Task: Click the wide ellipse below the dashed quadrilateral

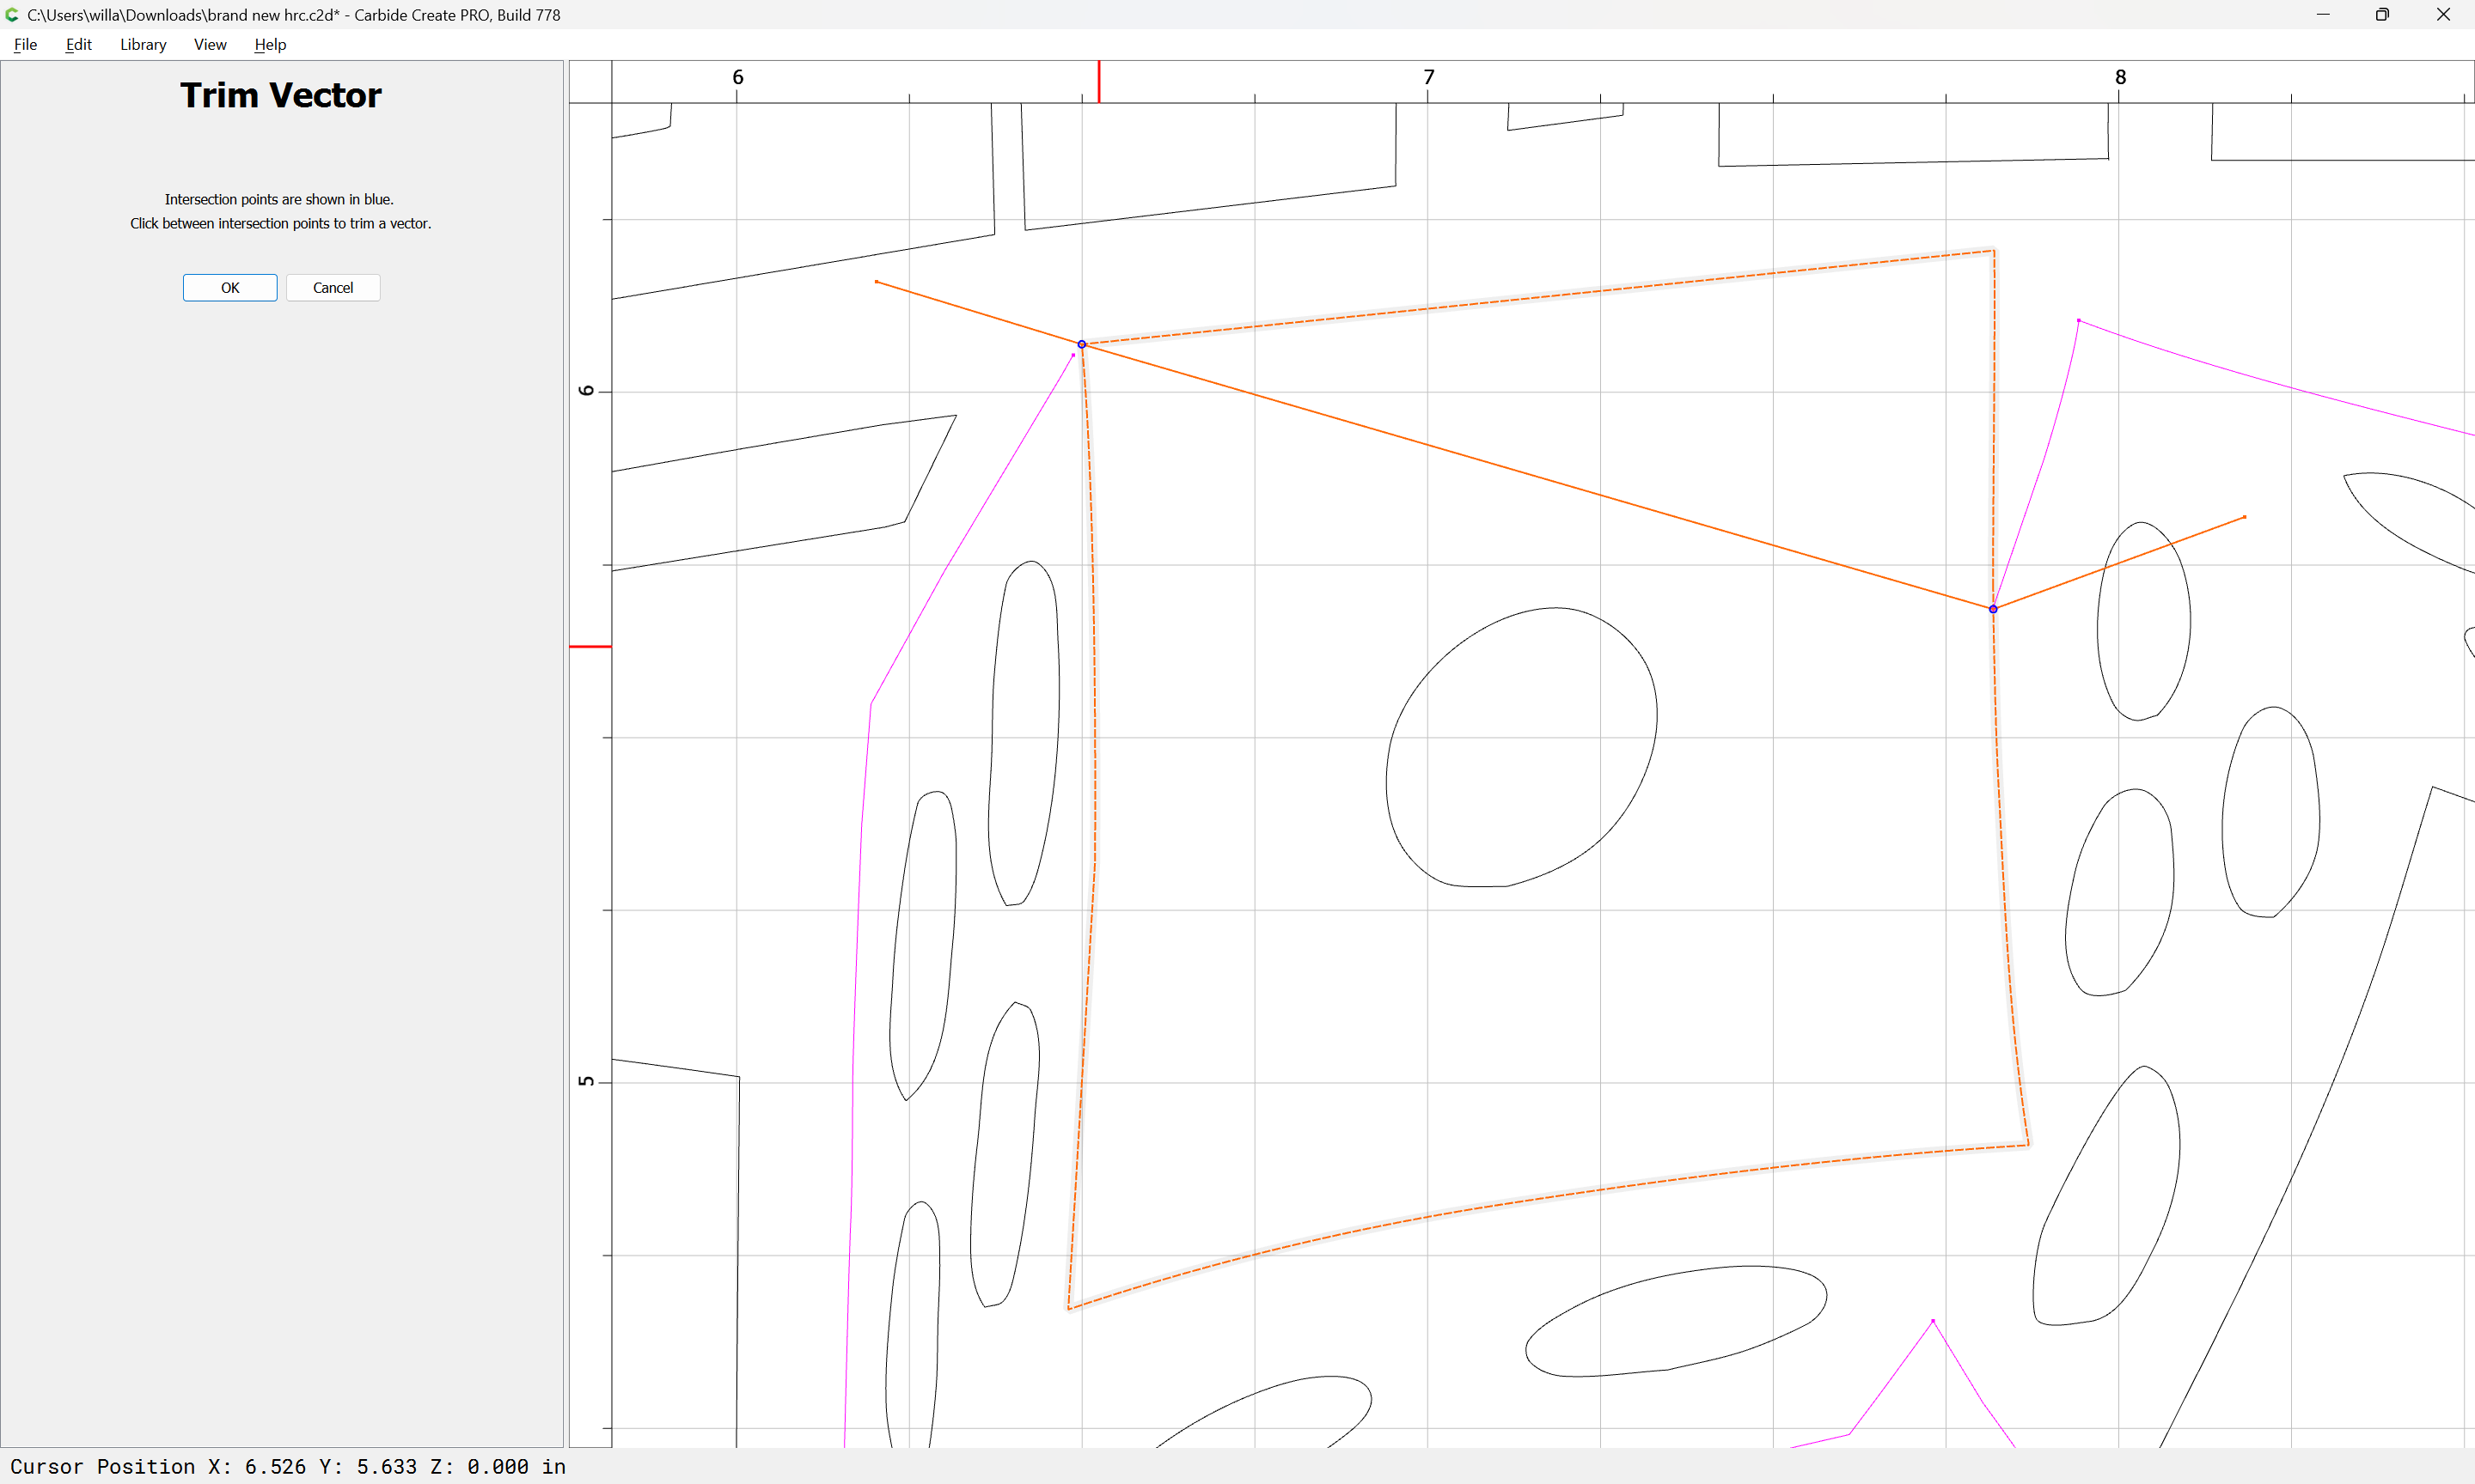Action: 1676,1321
